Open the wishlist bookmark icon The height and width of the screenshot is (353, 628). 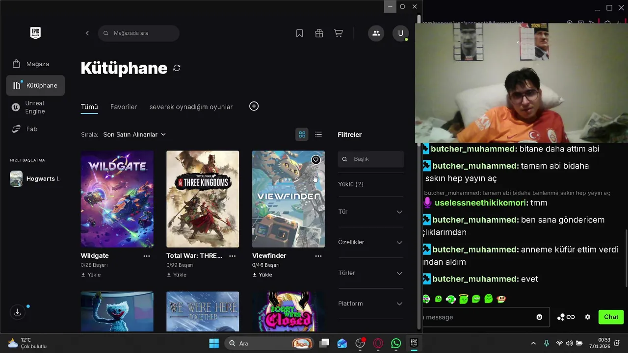click(x=299, y=33)
